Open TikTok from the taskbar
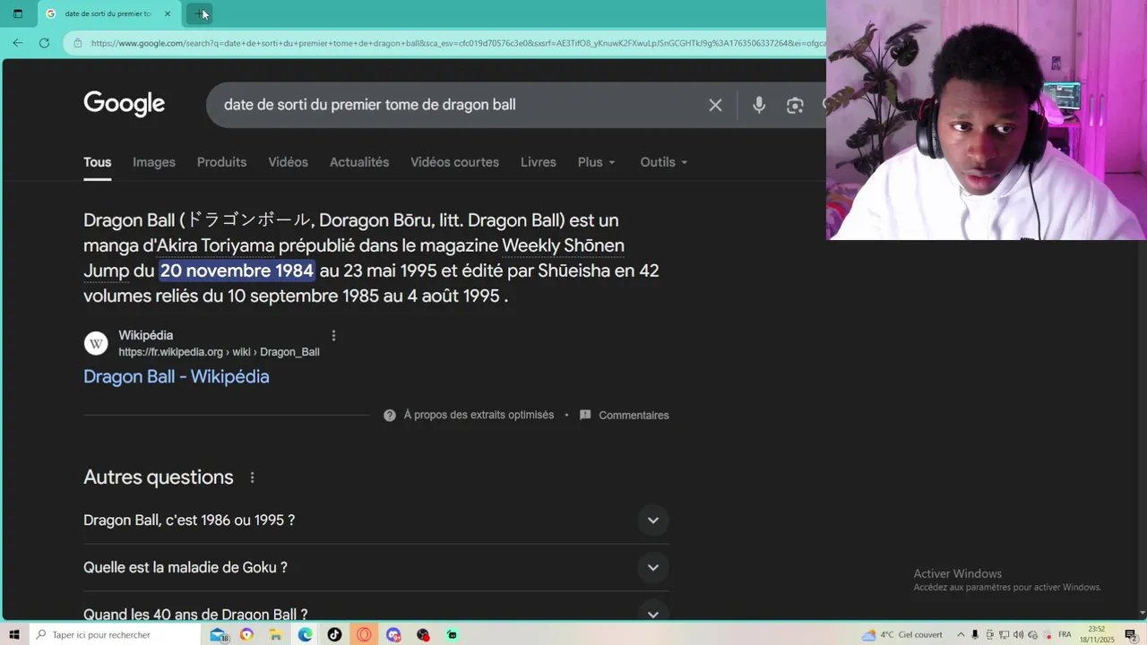 click(x=334, y=634)
